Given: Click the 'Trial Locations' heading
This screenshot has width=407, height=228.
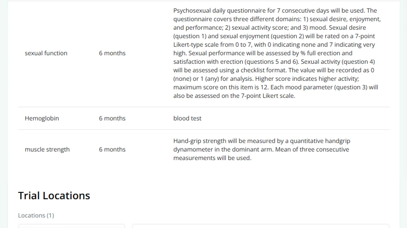Looking at the screenshot, I should 54,196.
